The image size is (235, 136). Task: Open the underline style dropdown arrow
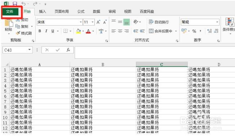(x=58, y=31)
